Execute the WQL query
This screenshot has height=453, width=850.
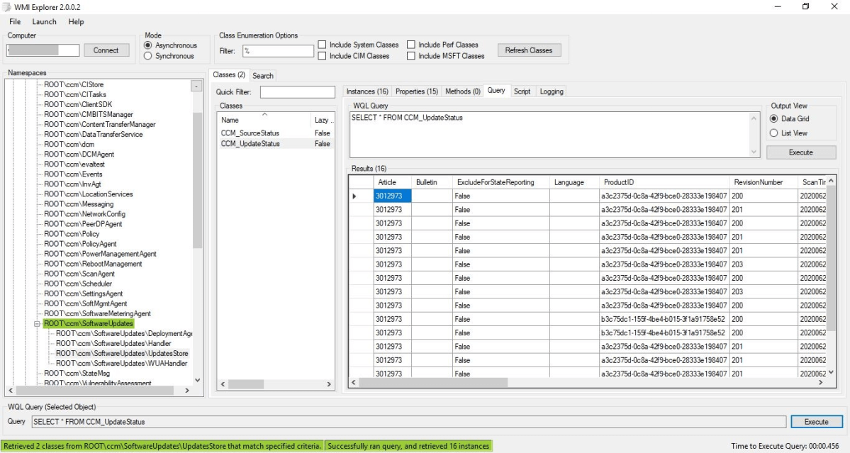800,152
